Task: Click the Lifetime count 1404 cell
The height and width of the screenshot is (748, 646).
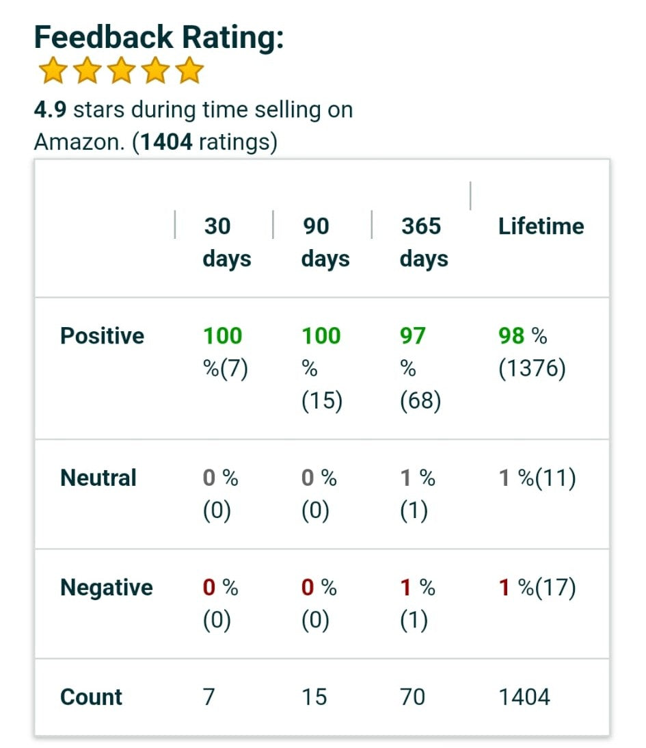Action: (x=524, y=697)
